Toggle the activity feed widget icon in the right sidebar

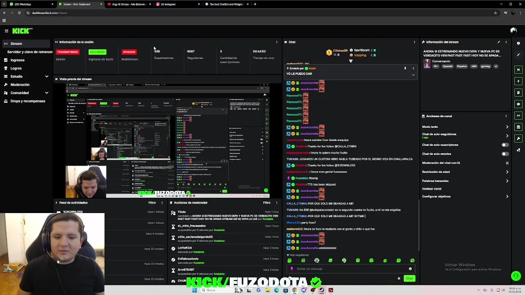(518, 93)
